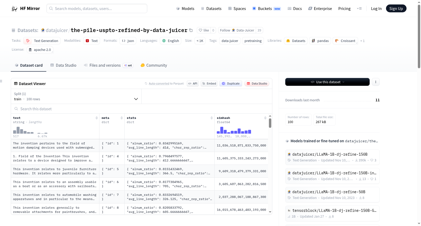This screenshot has height=226, width=421.
Task: Show the additional libraries via +1
Action: 362,41
